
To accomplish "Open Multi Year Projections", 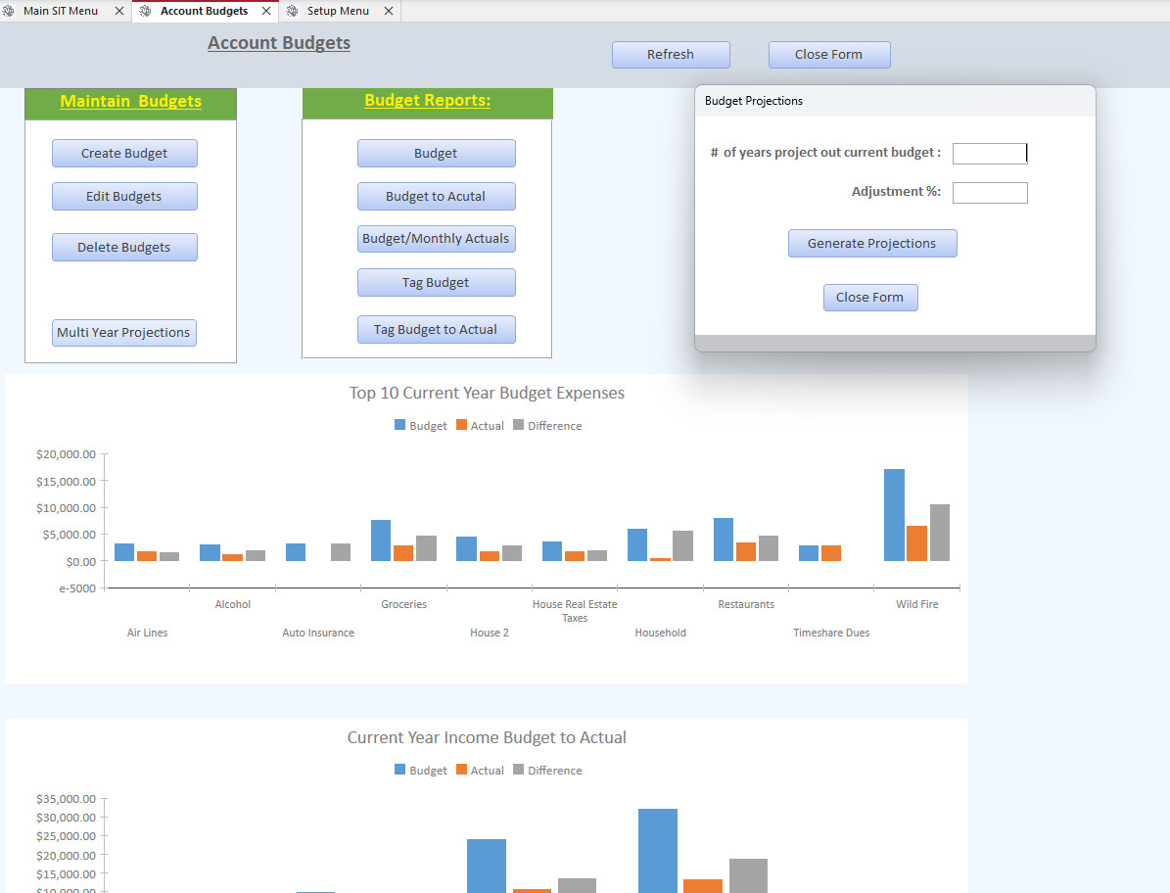I will 124,333.
